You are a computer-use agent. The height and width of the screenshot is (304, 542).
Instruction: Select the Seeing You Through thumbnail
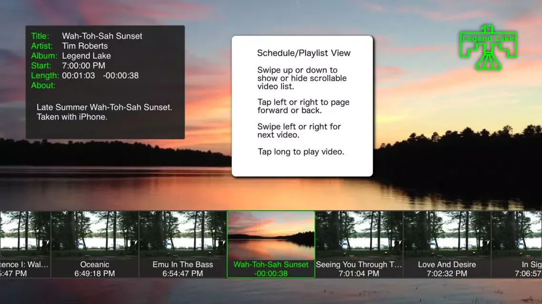[359, 245]
